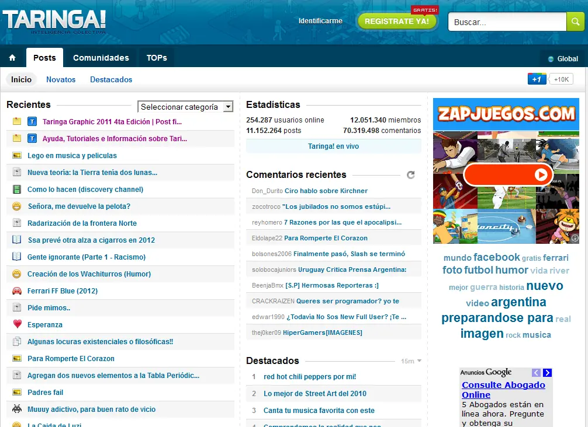The height and width of the screenshot is (427, 588).
Task: Open comment HiperGamers[IMAGENES]
Action: [323, 332]
